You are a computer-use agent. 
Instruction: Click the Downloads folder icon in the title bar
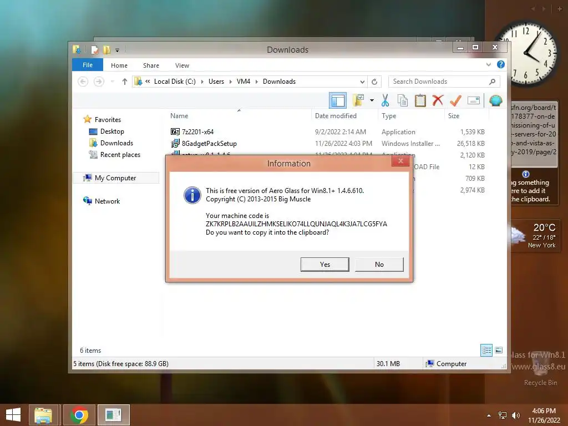(77, 49)
